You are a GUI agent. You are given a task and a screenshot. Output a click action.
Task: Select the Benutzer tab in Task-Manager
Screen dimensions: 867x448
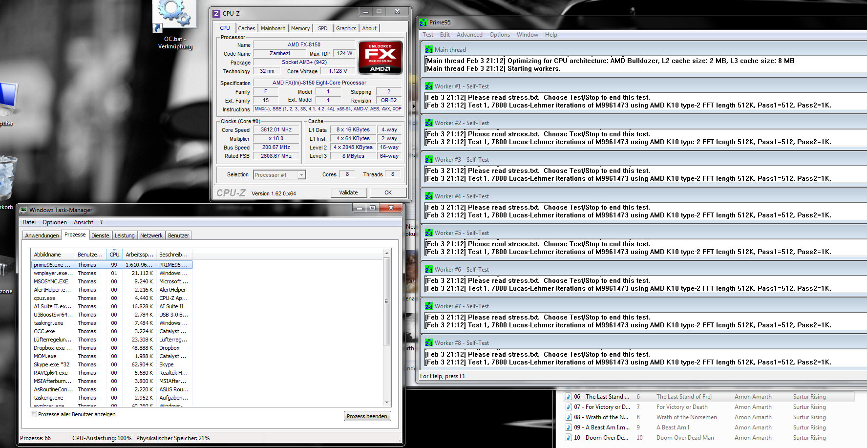coord(178,235)
